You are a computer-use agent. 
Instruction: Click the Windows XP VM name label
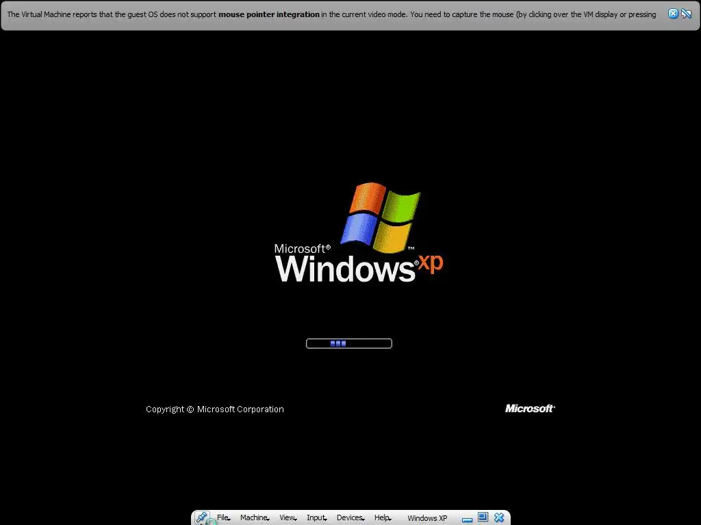tap(427, 518)
